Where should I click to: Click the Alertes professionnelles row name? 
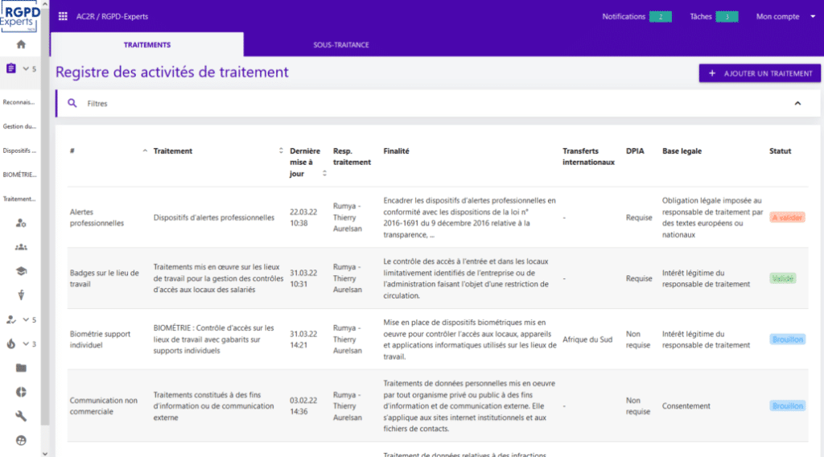point(97,217)
